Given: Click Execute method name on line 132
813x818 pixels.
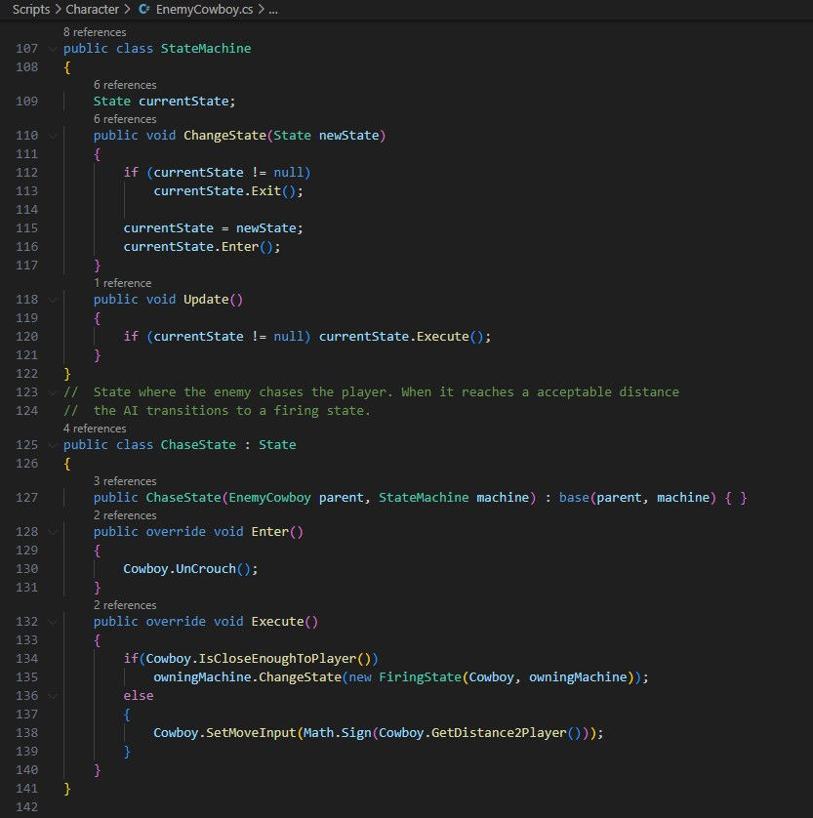Looking at the screenshot, I should [277, 622].
